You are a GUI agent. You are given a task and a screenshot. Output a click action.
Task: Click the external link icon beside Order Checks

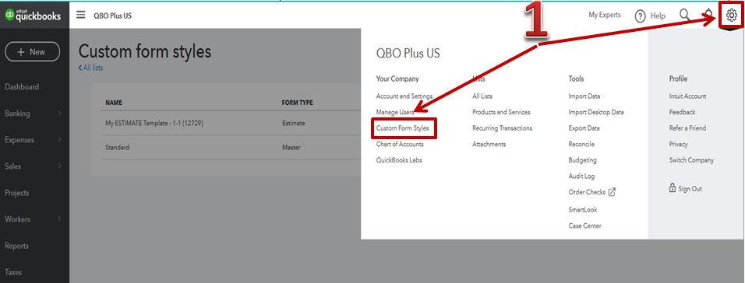[612, 192]
